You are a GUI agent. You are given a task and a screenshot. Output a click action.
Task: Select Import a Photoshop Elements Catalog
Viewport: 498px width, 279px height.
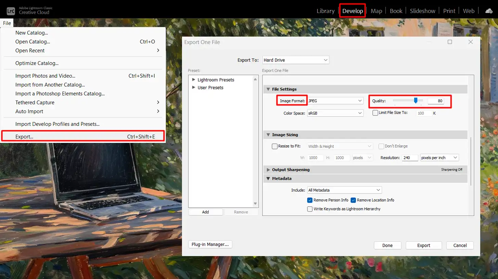[83, 94]
